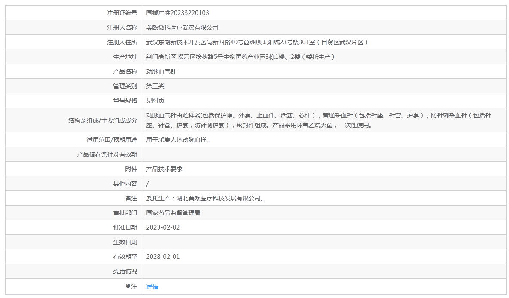Click the 生产地址 label
This screenshot has width=509, height=298.
[x=125, y=57]
